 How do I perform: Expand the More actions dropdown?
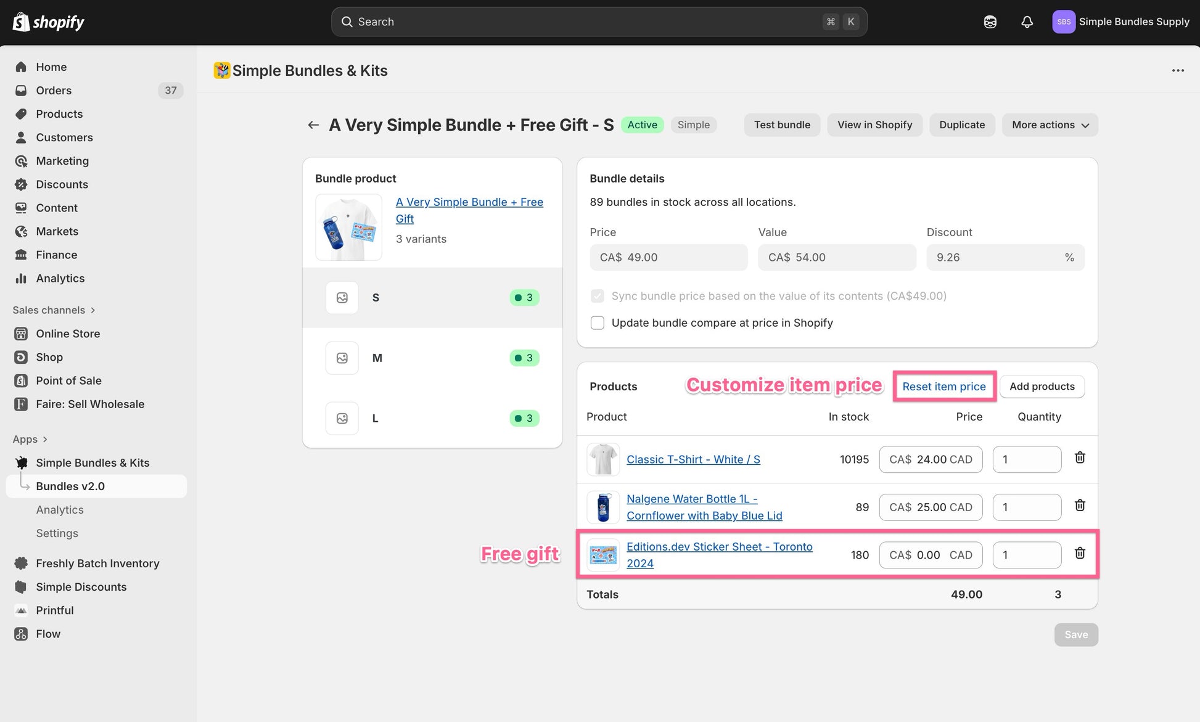1050,125
